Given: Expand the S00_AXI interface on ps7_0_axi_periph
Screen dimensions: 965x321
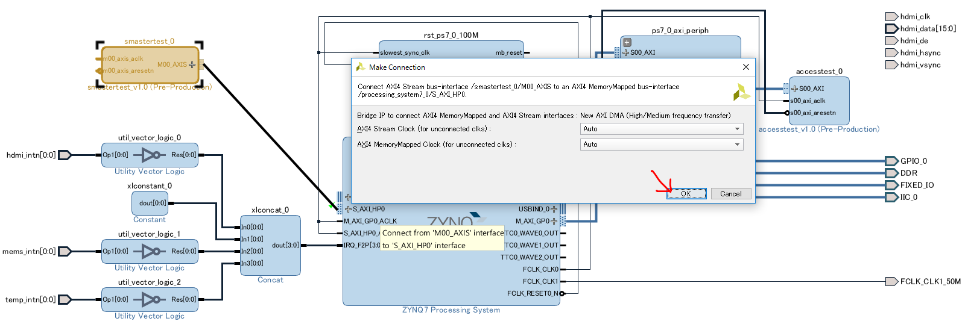Looking at the screenshot, I should pyautogui.click(x=625, y=53).
